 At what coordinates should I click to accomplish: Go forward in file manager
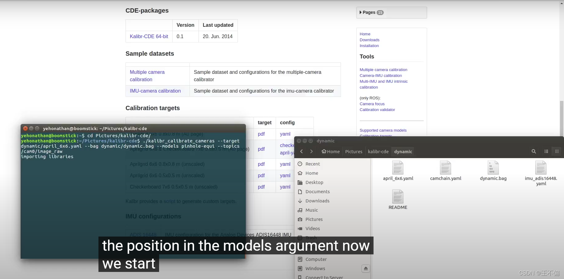[311, 151]
